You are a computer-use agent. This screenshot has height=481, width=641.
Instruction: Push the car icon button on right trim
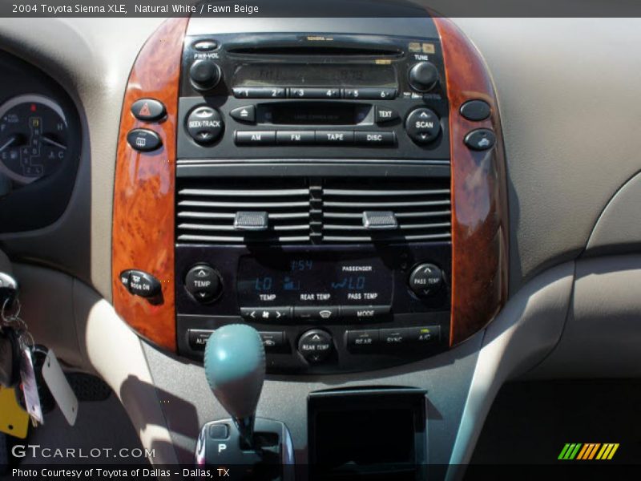480,139
